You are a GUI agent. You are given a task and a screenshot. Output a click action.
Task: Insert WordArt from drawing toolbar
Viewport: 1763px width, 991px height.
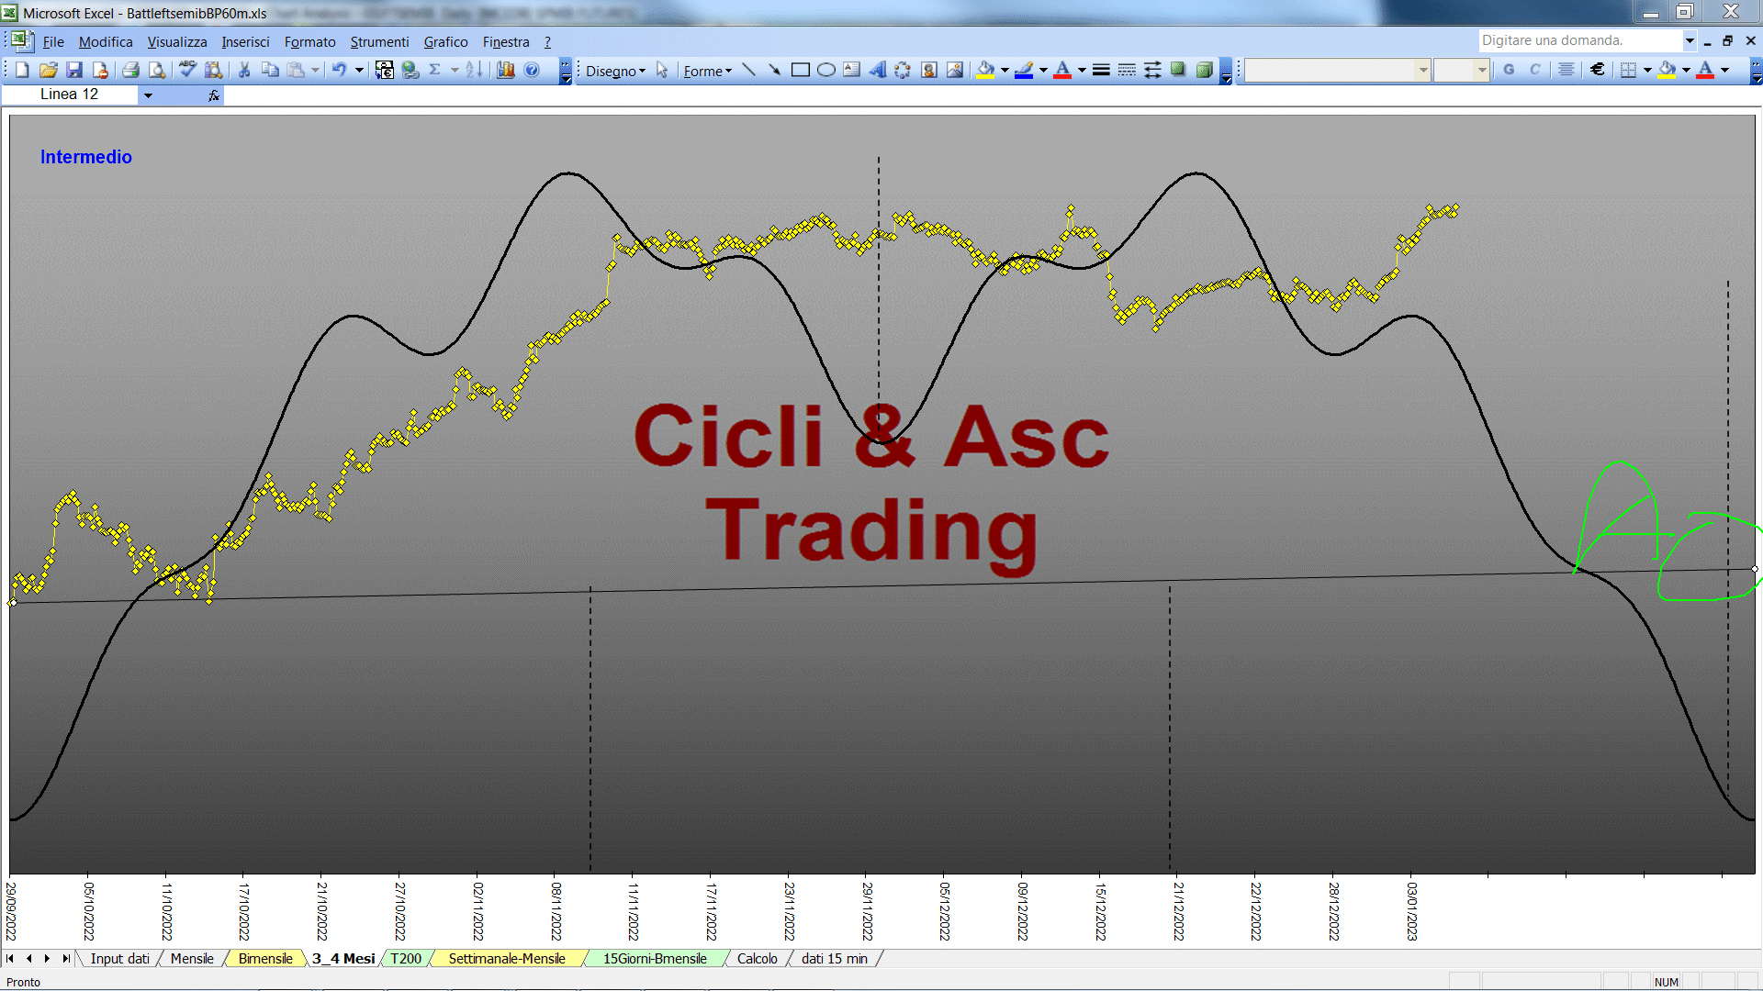tap(877, 71)
